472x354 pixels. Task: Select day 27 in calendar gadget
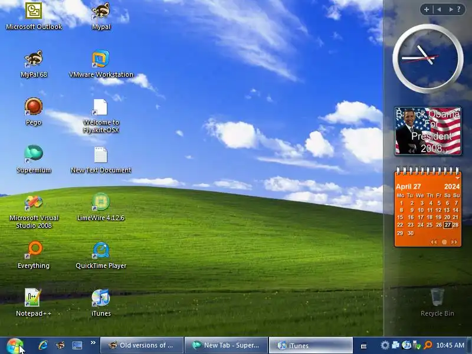pyautogui.click(x=448, y=225)
